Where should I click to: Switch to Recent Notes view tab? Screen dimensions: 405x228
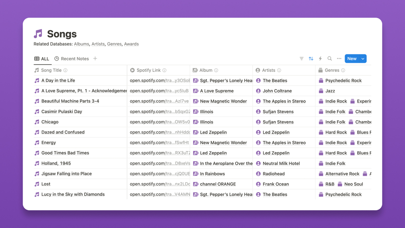[x=72, y=59]
